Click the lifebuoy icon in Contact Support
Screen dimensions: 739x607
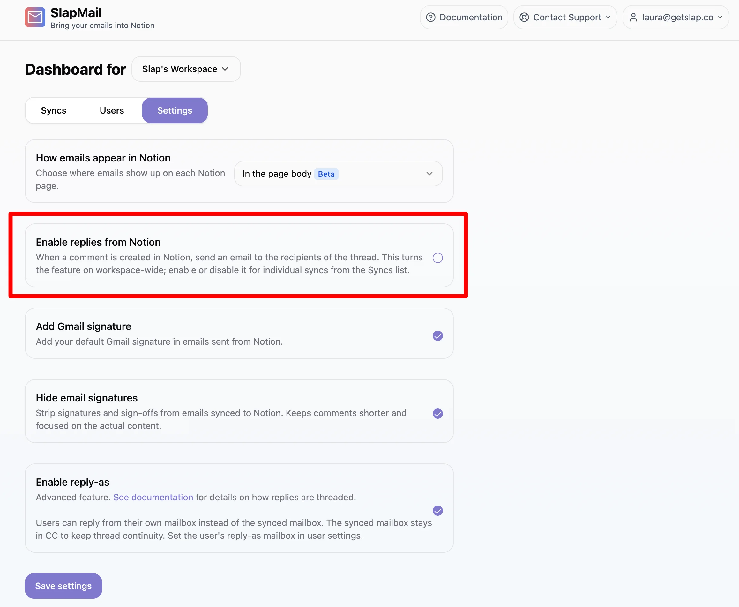pos(524,17)
